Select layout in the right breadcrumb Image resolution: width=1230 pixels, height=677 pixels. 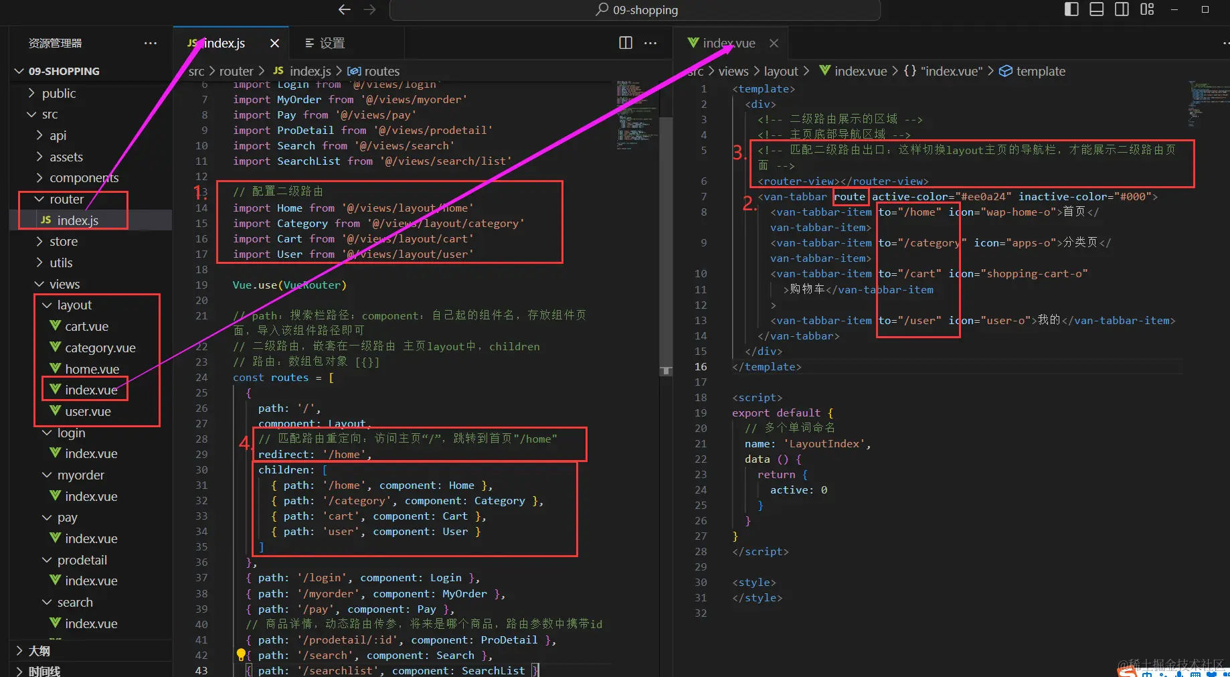[x=781, y=71]
